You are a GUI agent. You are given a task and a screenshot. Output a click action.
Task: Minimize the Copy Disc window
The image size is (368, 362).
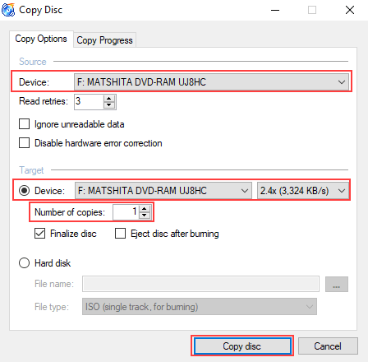coord(275,10)
